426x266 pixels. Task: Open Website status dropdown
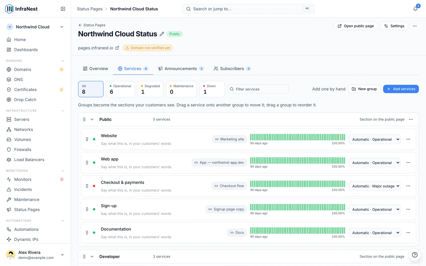(375, 139)
